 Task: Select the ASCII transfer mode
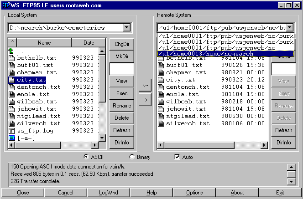(x=87, y=157)
